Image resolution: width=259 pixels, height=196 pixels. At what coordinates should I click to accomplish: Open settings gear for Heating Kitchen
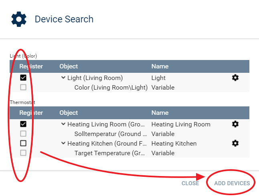235,143
